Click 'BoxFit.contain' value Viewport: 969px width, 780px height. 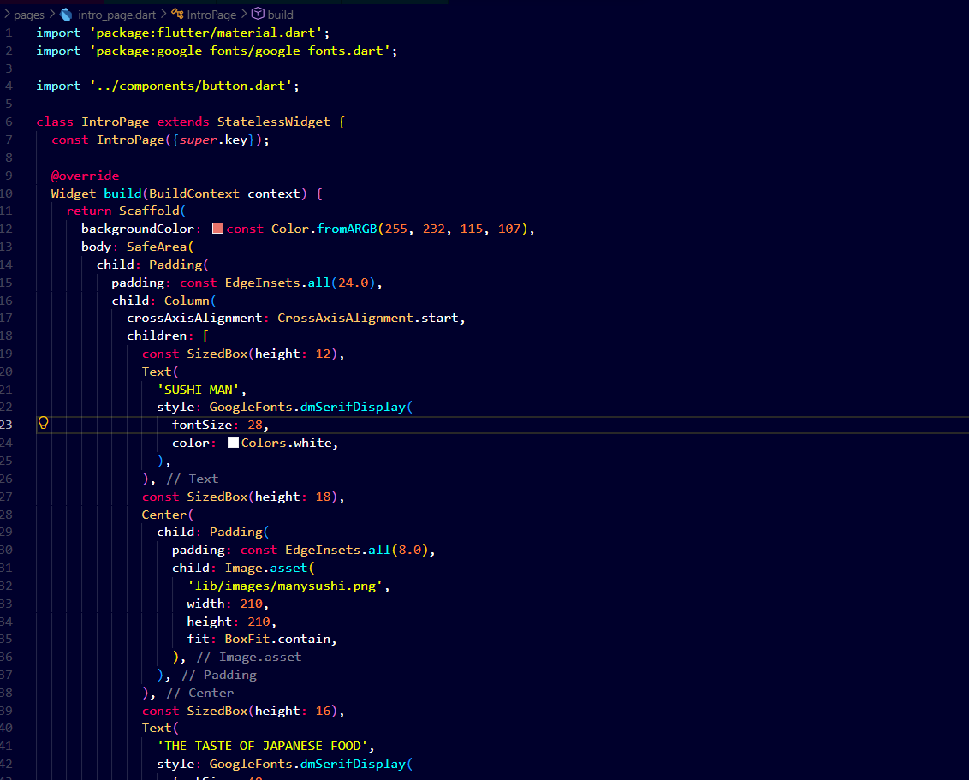[277, 639]
